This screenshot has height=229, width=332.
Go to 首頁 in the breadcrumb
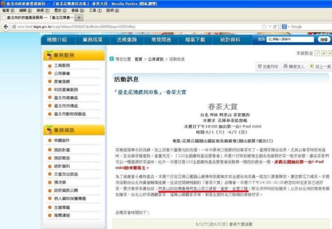pyautogui.click(x=138, y=59)
